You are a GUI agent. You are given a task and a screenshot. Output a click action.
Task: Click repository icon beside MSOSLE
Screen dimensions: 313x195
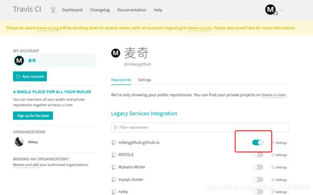(114, 155)
